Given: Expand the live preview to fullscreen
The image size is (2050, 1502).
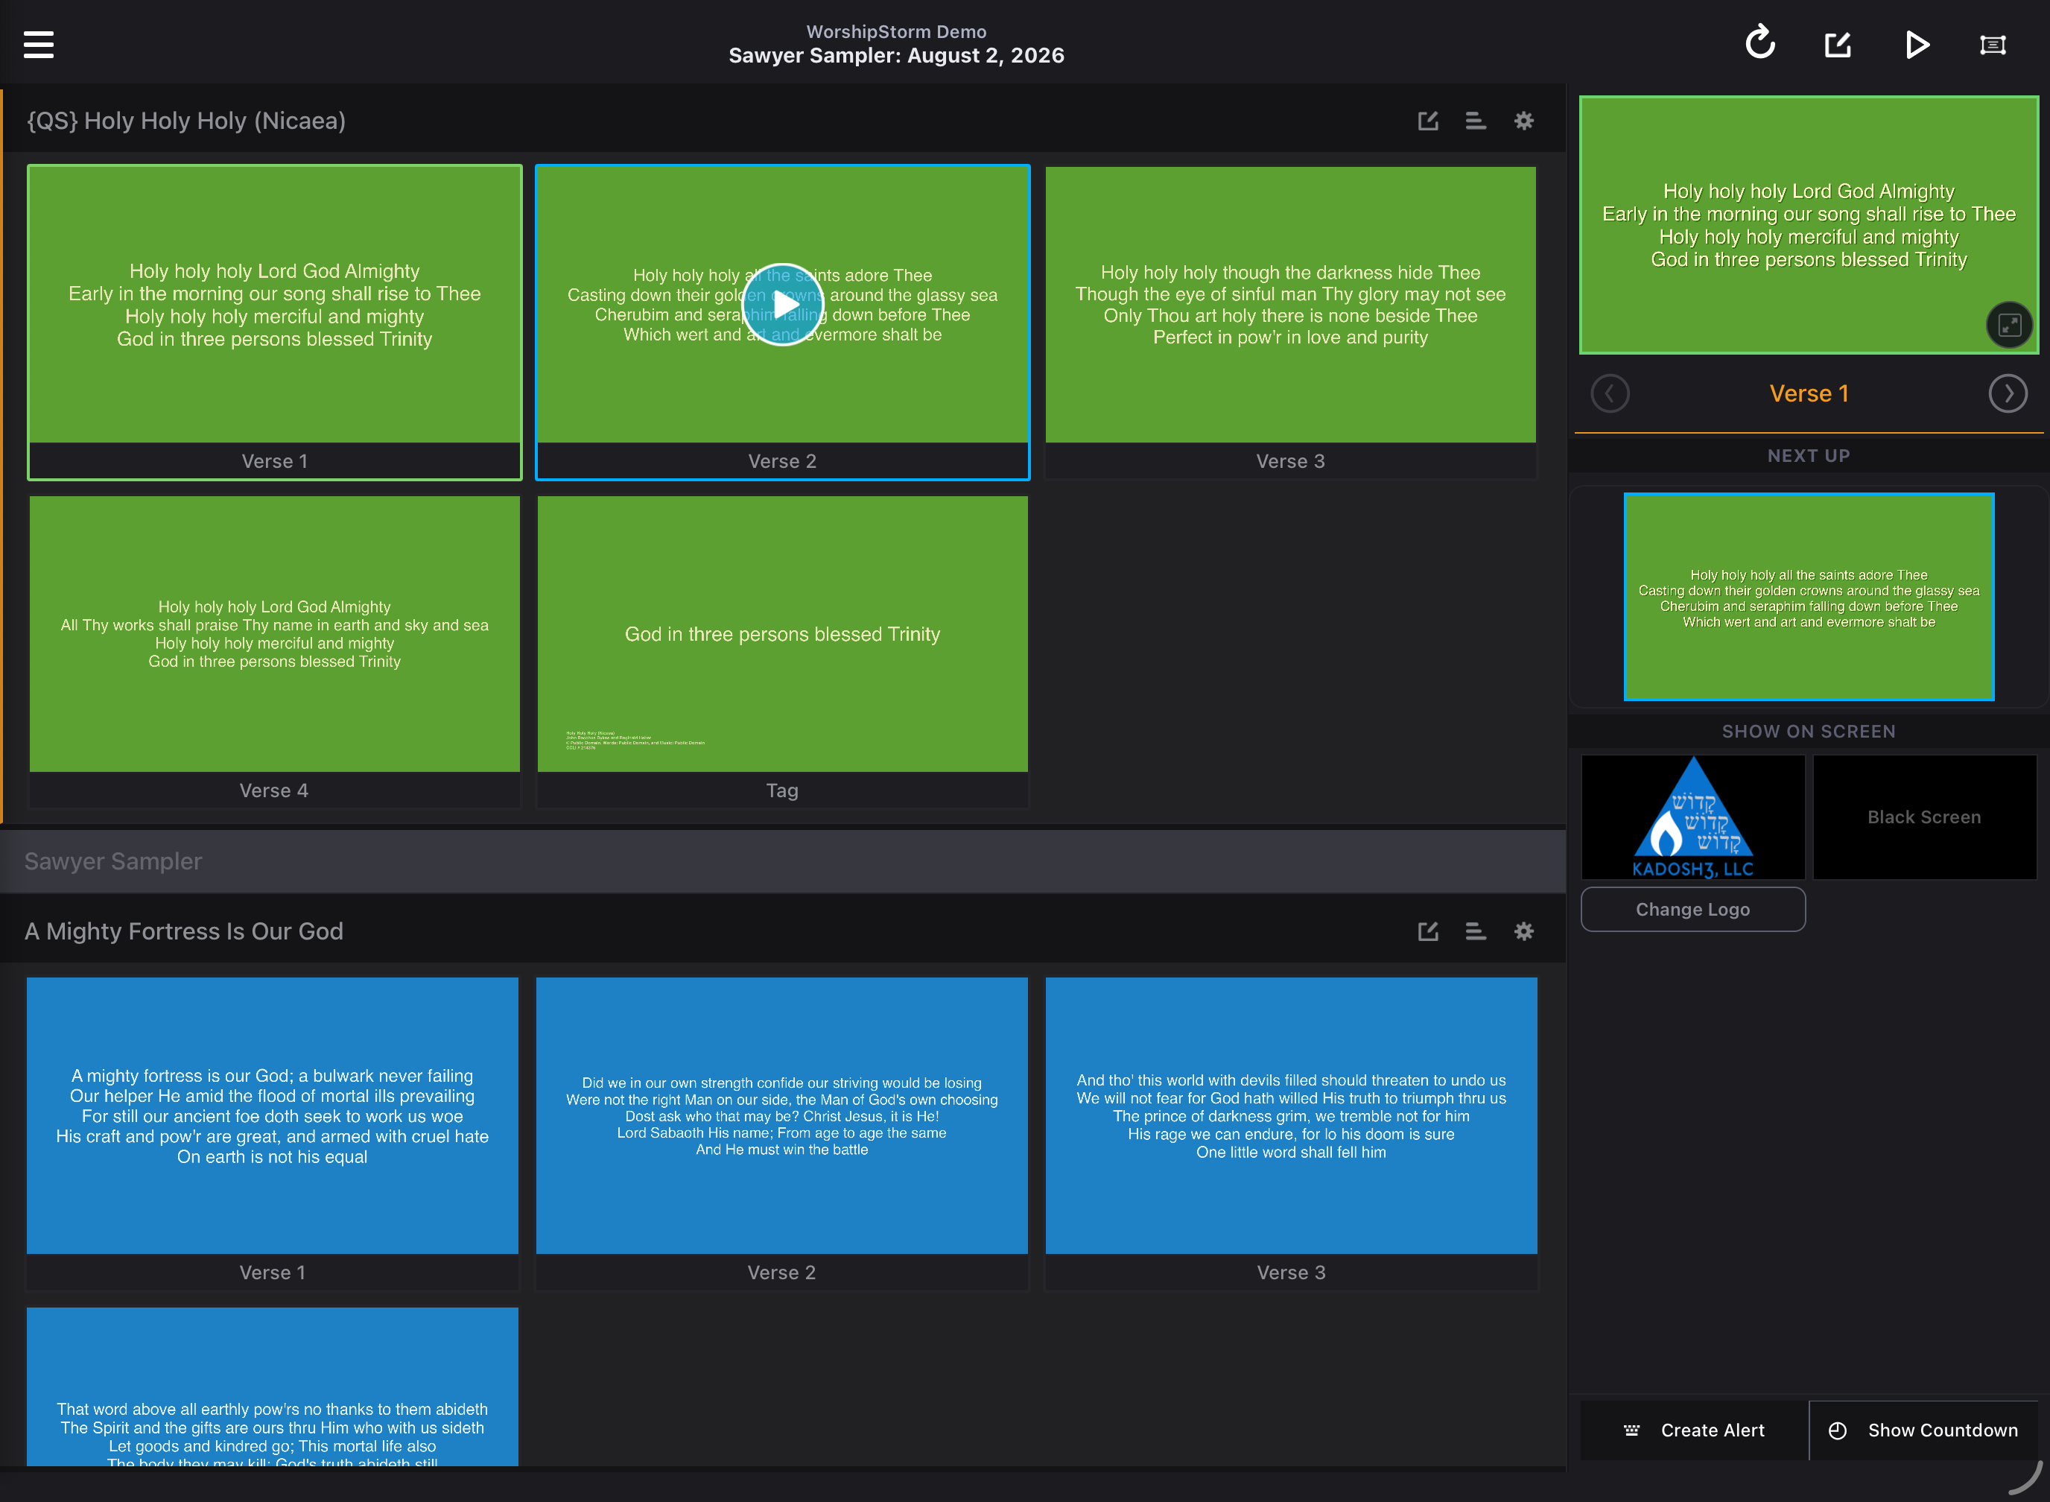Looking at the screenshot, I should click(x=2009, y=325).
